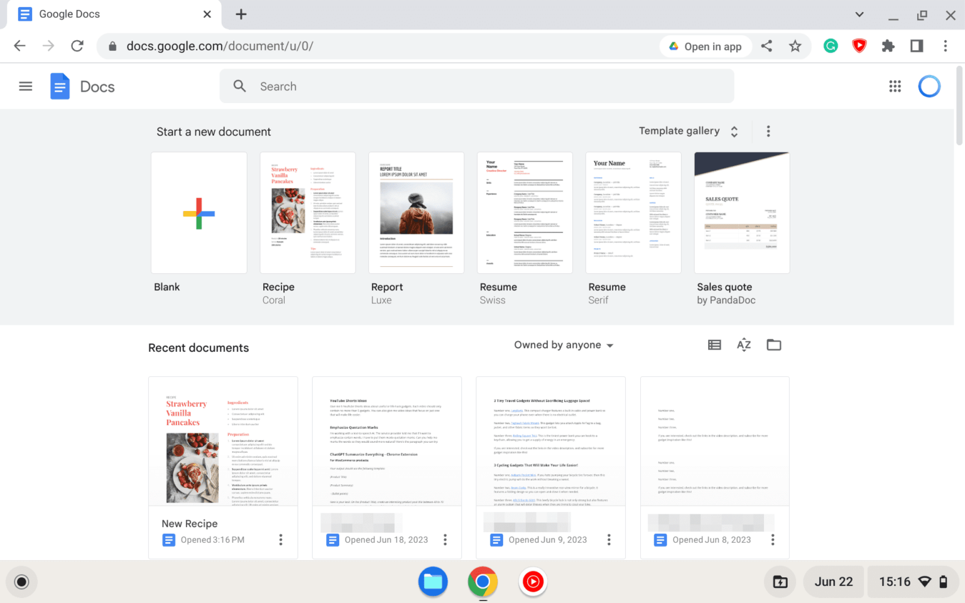Screen dimensions: 965x603
Task: Open the main Docs hamburger menu
Action: click(x=25, y=86)
